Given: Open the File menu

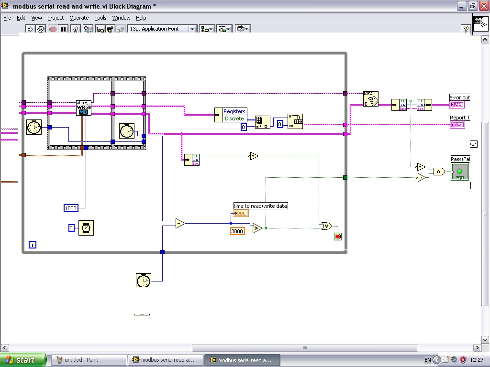Looking at the screenshot, I should [7, 18].
